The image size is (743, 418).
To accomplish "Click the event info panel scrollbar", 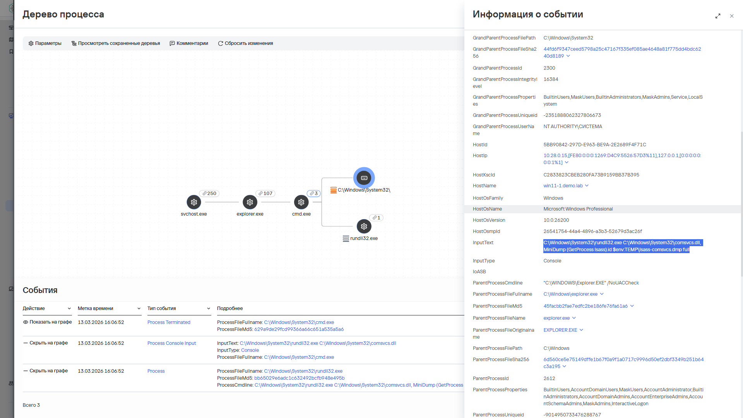I will pos(741,203).
